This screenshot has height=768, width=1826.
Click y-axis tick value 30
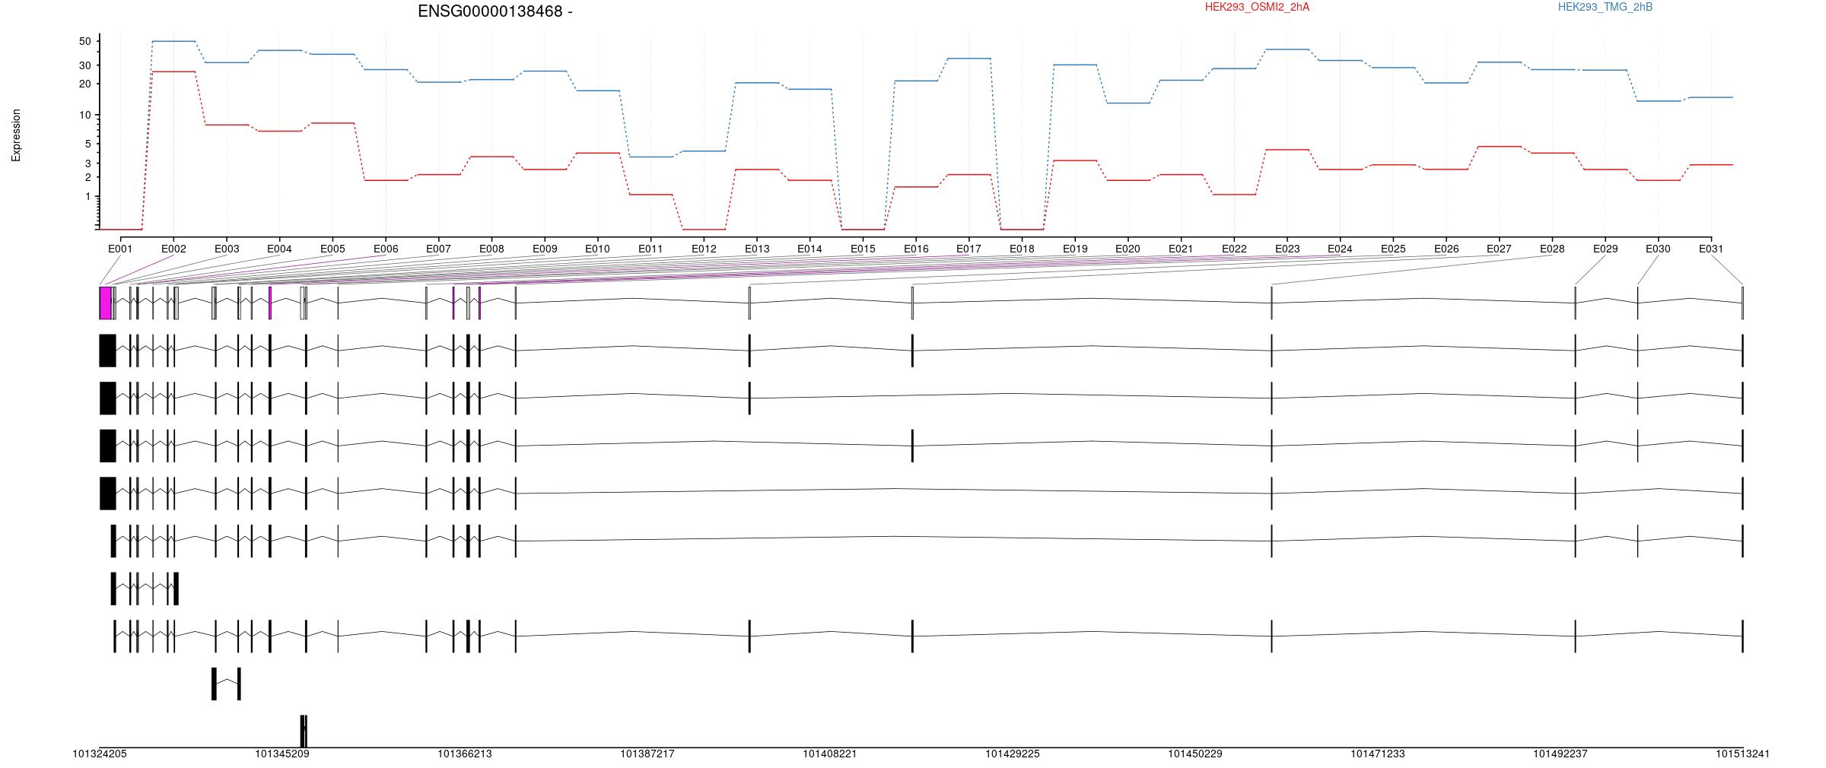click(84, 65)
